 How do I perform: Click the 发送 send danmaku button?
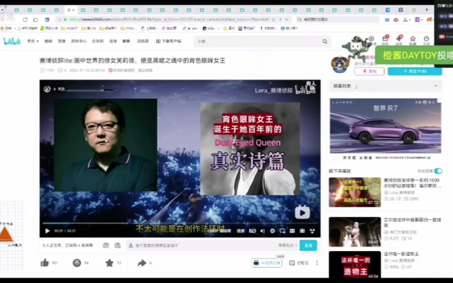click(x=308, y=245)
